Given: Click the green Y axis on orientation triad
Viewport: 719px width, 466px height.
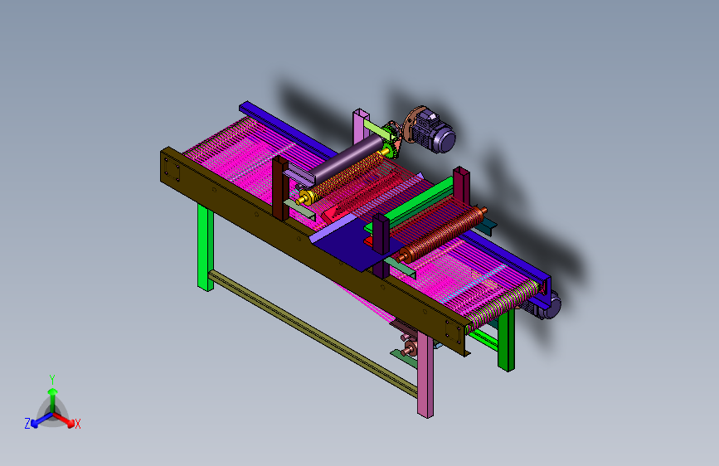Looking at the screenshot, I should (x=52, y=396).
